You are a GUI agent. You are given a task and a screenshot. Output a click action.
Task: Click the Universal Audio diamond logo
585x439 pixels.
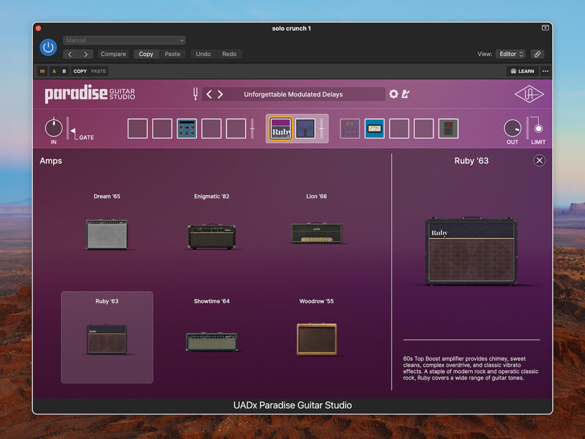point(529,94)
